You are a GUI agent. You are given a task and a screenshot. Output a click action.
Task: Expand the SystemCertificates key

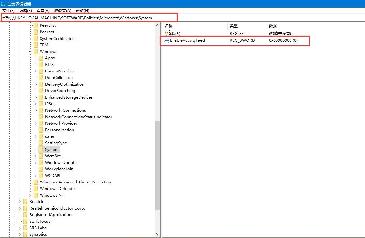pyautogui.click(x=30, y=39)
